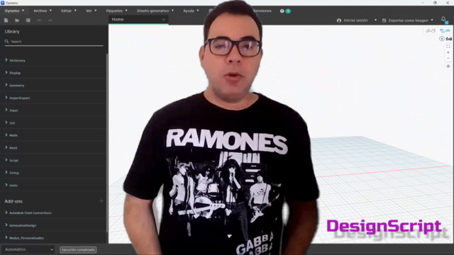Switch to graph view navigation
This screenshot has height=255, width=454.
point(445,30)
